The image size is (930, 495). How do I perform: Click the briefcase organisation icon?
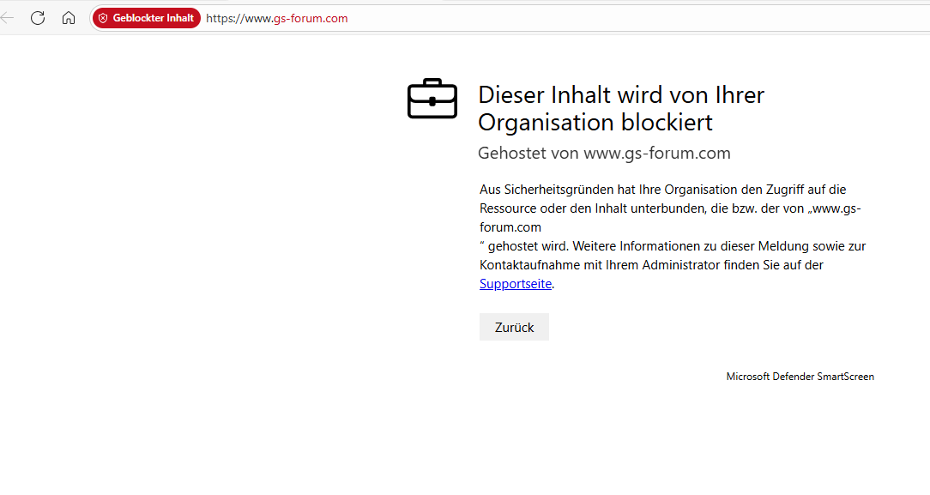432,99
